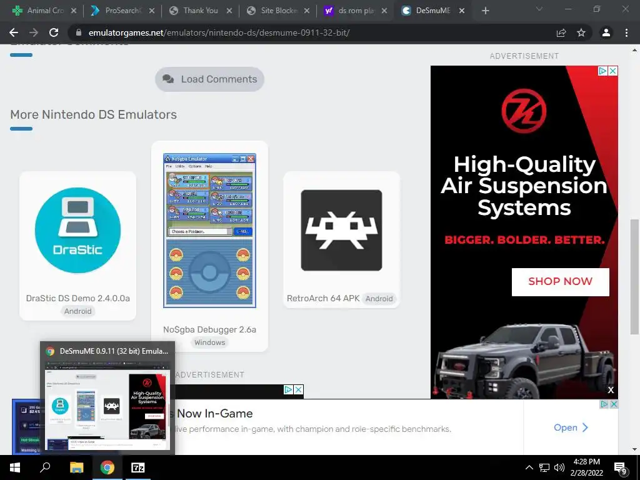This screenshot has height=480, width=640.
Task: Bookmark this page with the star icon
Action: [581, 32]
